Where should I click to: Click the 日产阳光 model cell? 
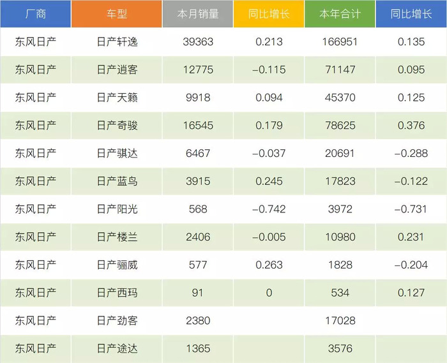pyautogui.click(x=117, y=209)
